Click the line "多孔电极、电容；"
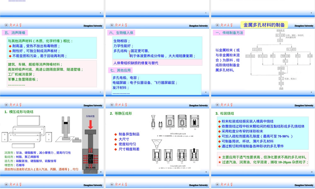Viewport: 315px width, 189px height. coord(126,78)
